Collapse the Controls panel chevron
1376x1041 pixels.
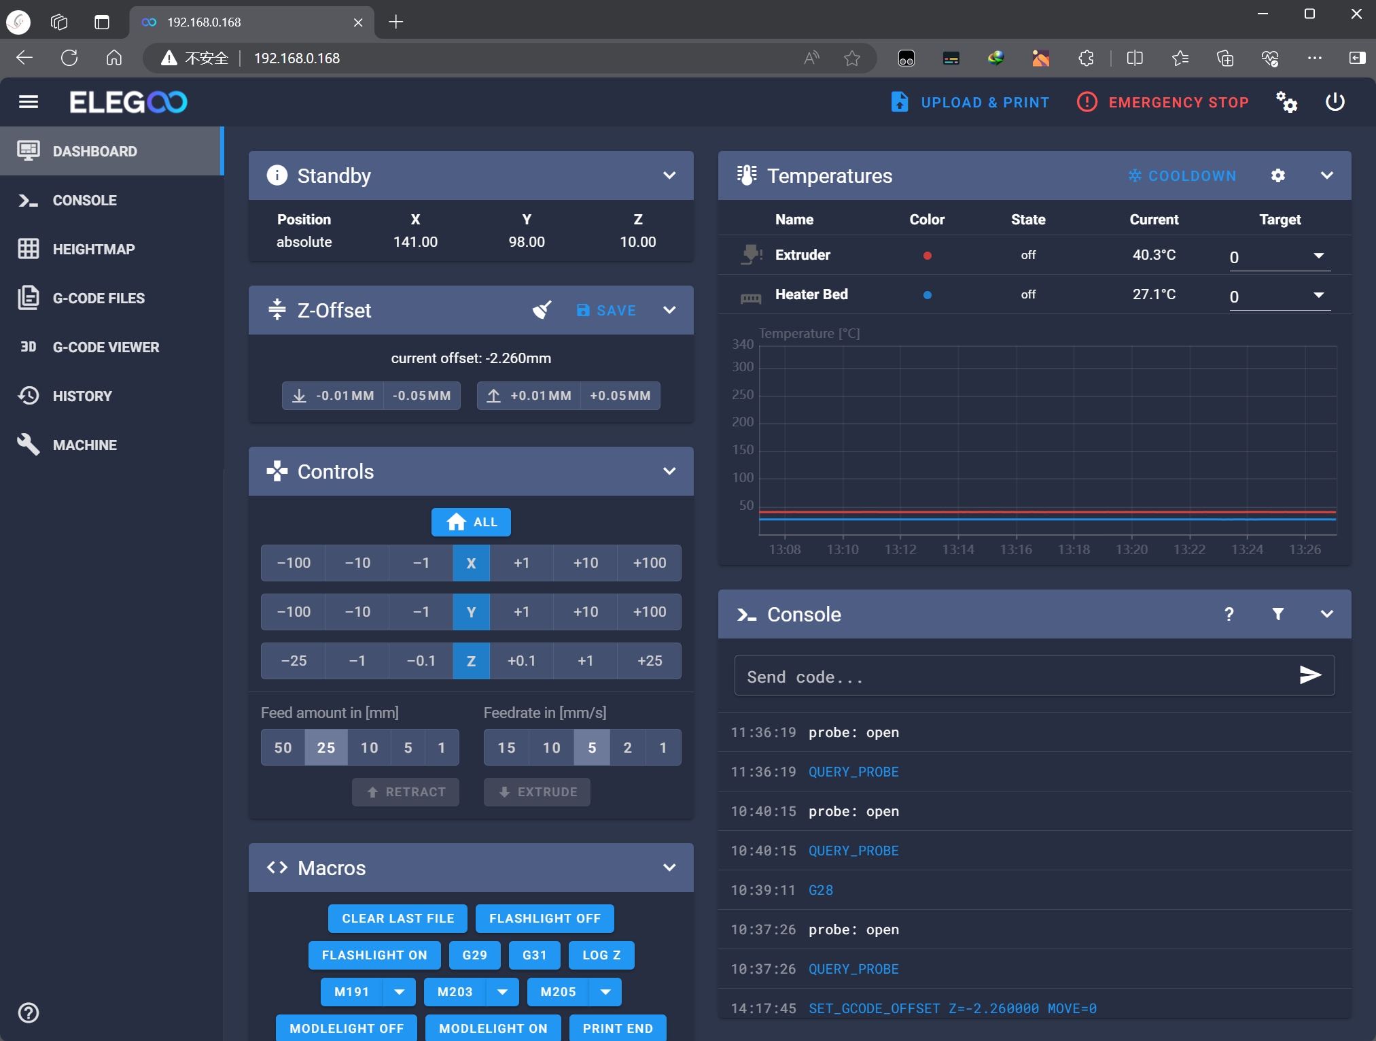pos(669,471)
